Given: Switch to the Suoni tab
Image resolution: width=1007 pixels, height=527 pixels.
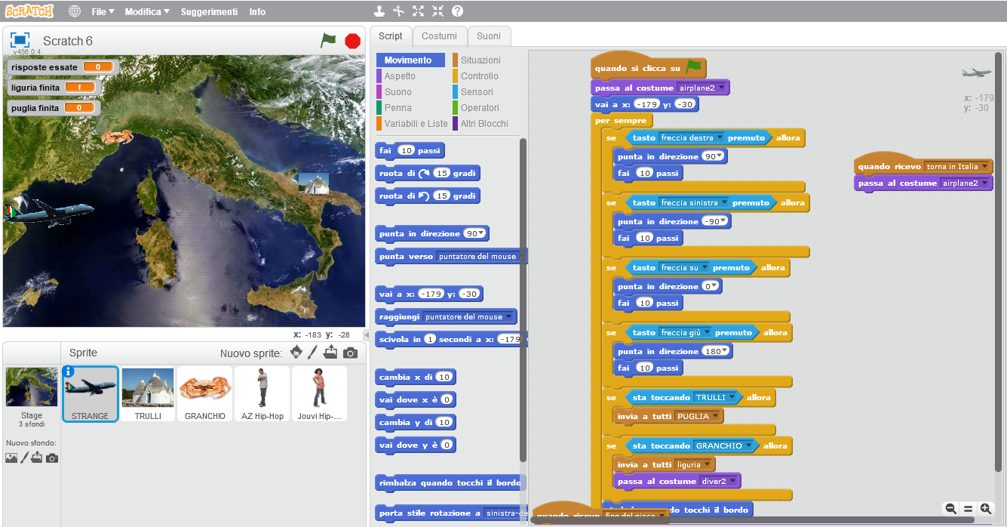Looking at the screenshot, I should pyautogui.click(x=488, y=36).
